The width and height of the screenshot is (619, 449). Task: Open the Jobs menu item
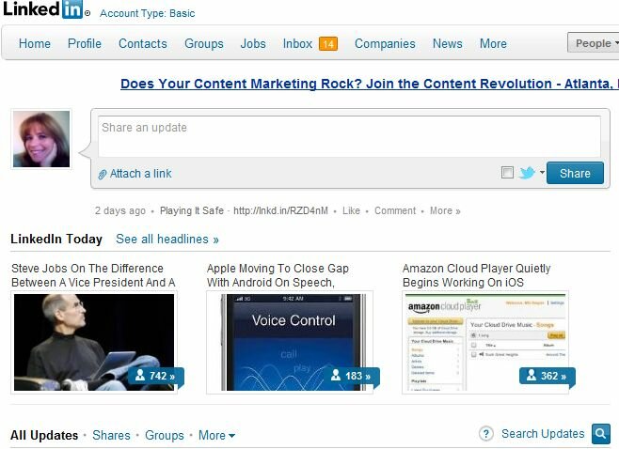coord(253,43)
